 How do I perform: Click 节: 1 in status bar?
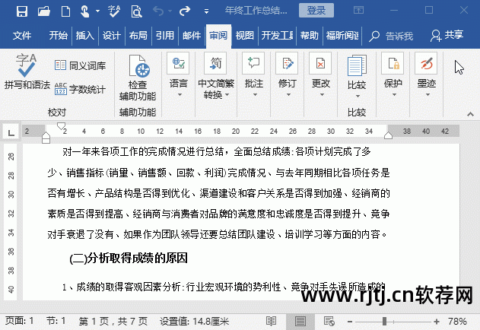[x=56, y=321]
